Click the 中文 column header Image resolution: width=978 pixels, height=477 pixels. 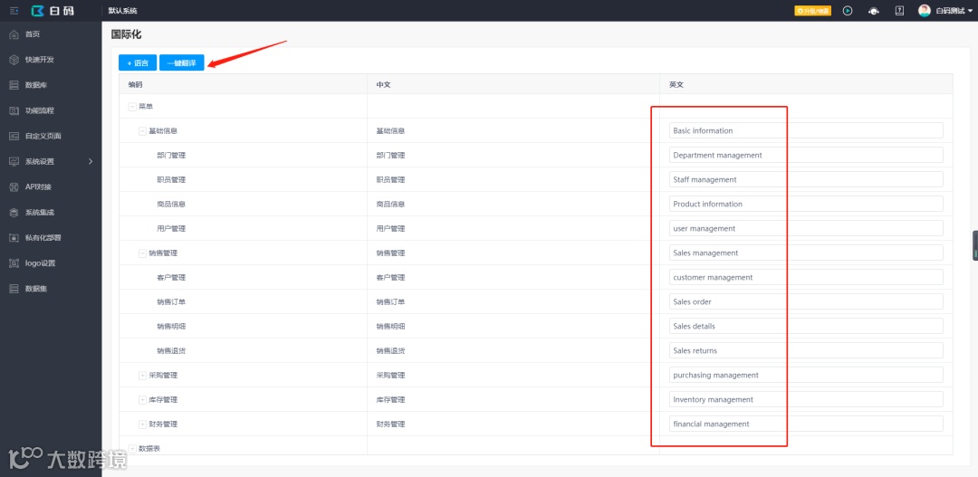tap(383, 84)
